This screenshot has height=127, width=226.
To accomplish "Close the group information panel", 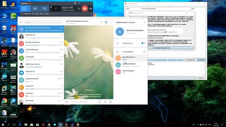I will (144, 22).
